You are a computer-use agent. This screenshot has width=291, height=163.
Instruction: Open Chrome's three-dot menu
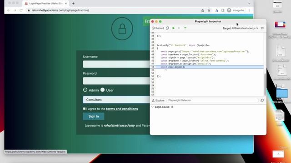click(250, 10)
